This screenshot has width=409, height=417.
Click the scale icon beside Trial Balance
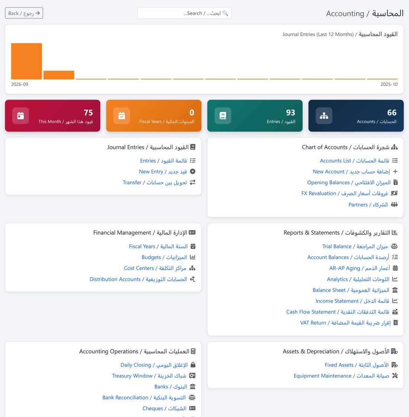click(394, 246)
